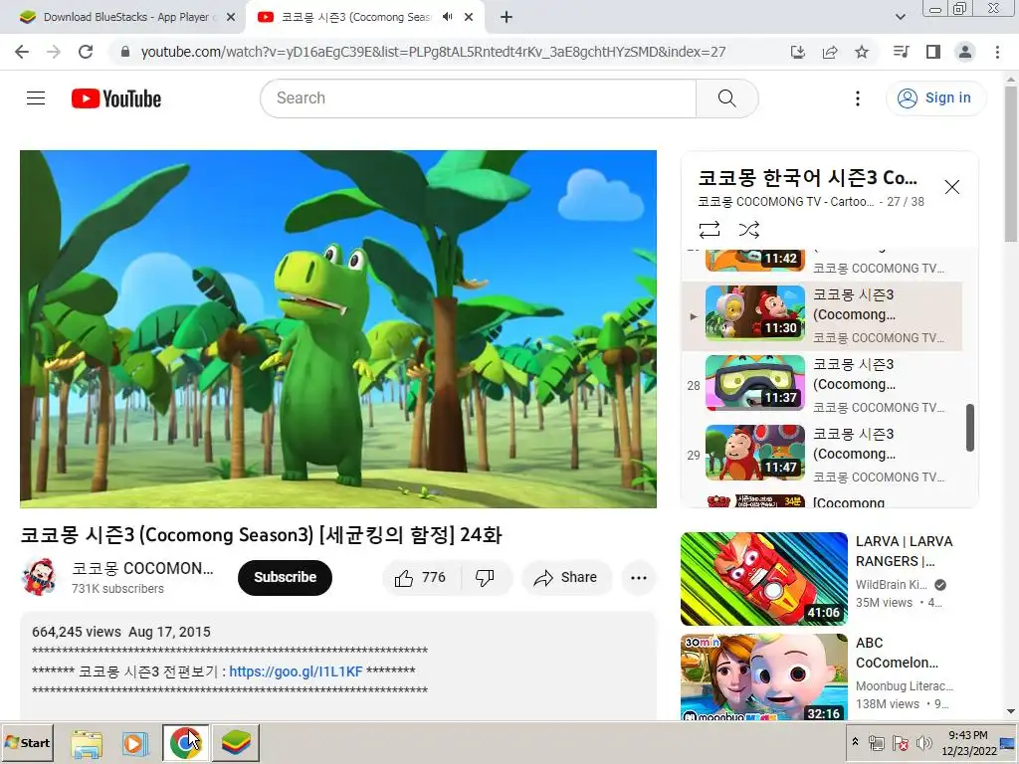The height and width of the screenshot is (764, 1019).
Task: Go back with browser back arrow
Action: click(x=22, y=52)
